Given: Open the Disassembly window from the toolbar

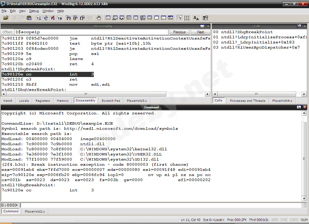Looking at the screenshot, I should (150, 18).
